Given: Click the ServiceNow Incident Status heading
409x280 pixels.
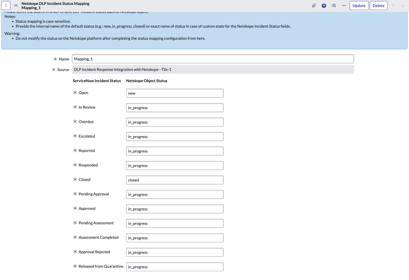Looking at the screenshot, I should pos(97,81).
